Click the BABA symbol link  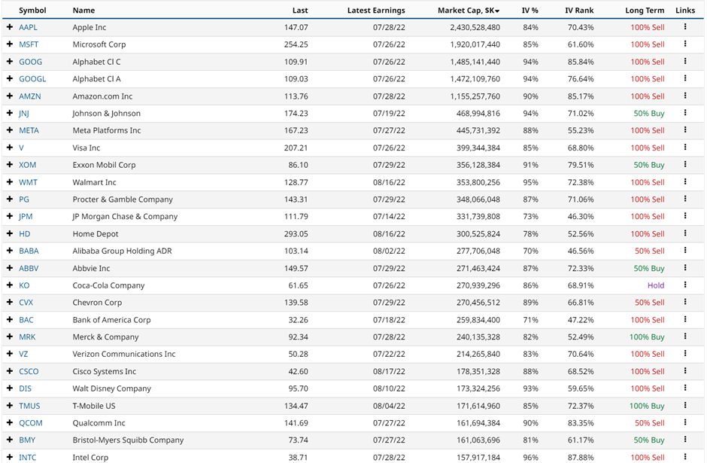29,251
